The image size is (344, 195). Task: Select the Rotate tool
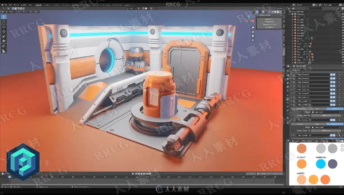(4, 31)
